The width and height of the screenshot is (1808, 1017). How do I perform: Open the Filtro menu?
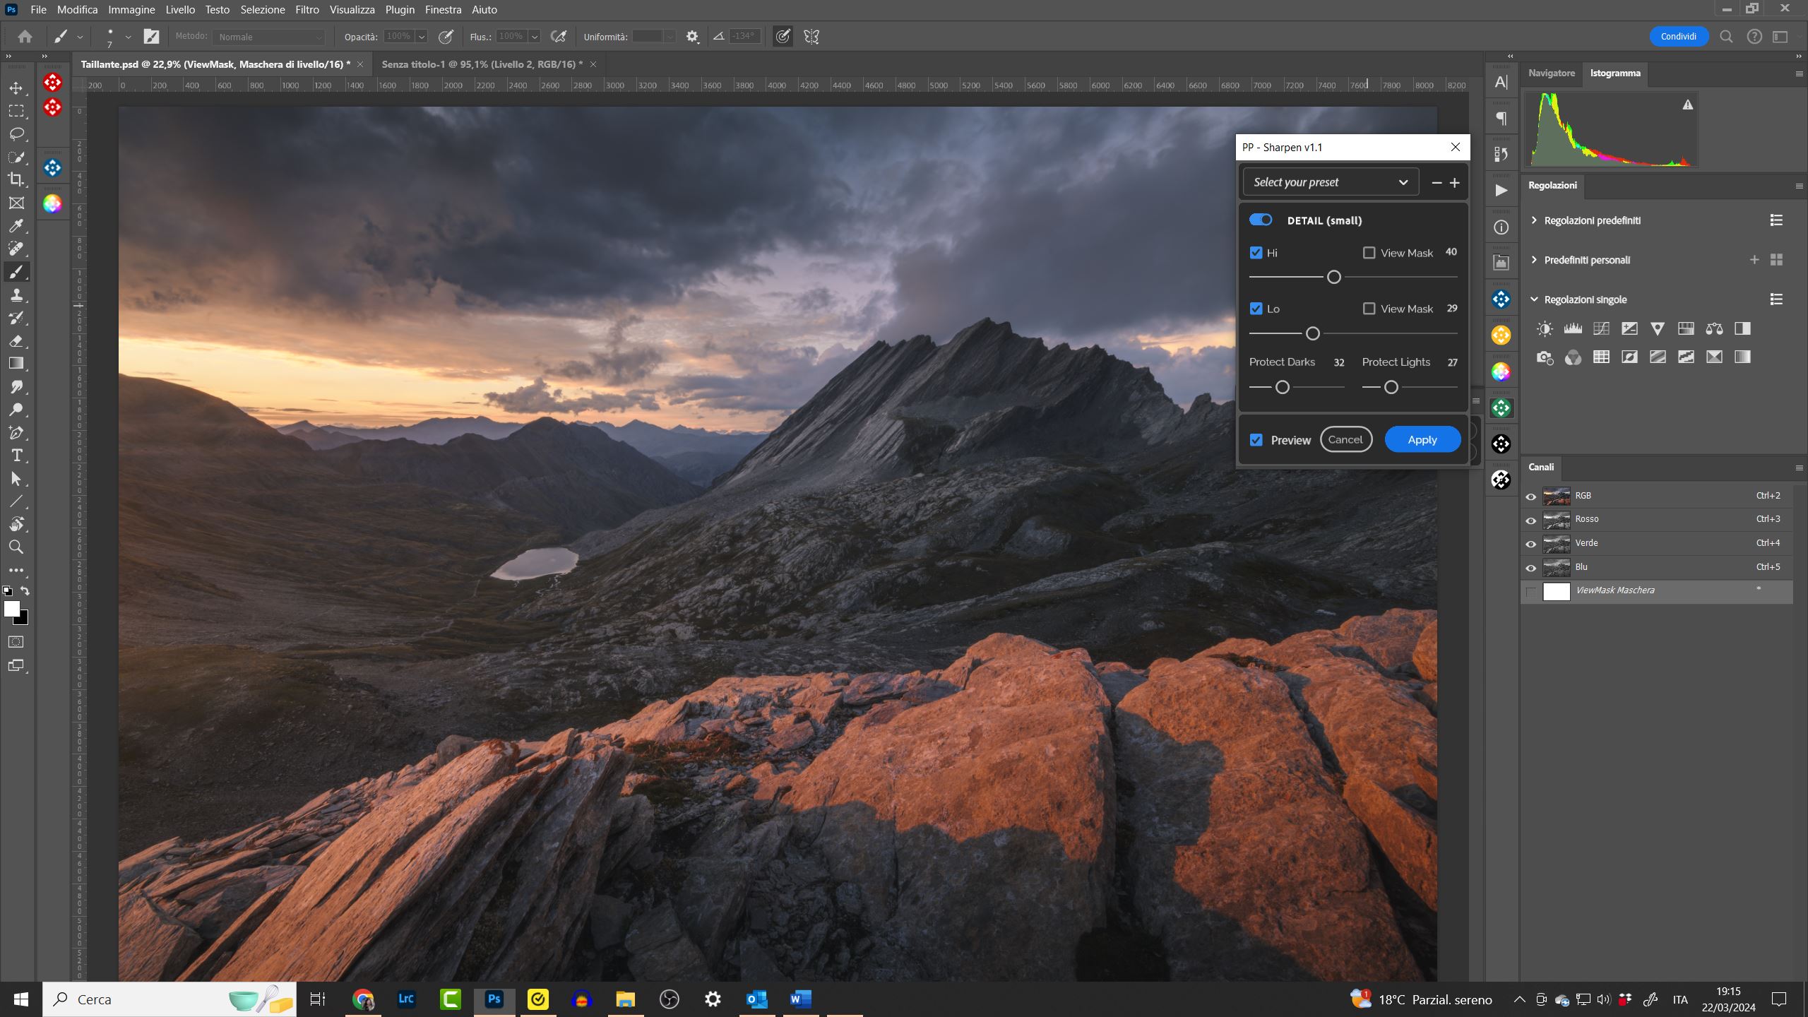click(x=307, y=8)
